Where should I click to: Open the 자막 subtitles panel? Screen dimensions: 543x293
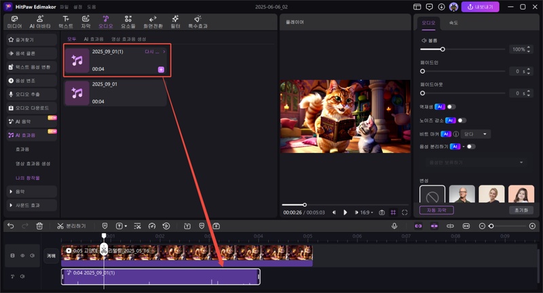[86, 22]
